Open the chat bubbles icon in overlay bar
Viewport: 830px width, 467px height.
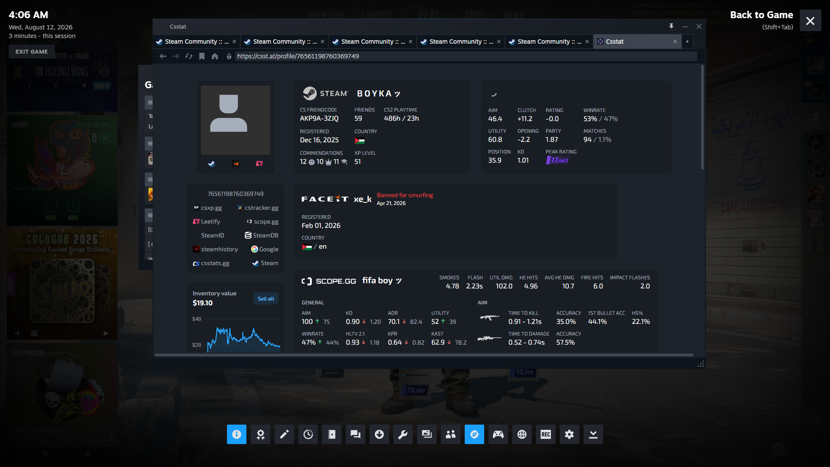(x=355, y=434)
